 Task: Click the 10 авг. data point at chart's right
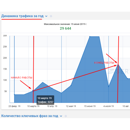[x=128, y=79]
